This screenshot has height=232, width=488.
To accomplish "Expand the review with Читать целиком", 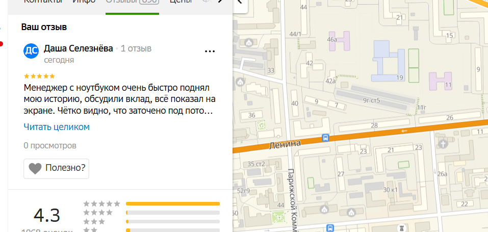I will [x=57, y=127].
